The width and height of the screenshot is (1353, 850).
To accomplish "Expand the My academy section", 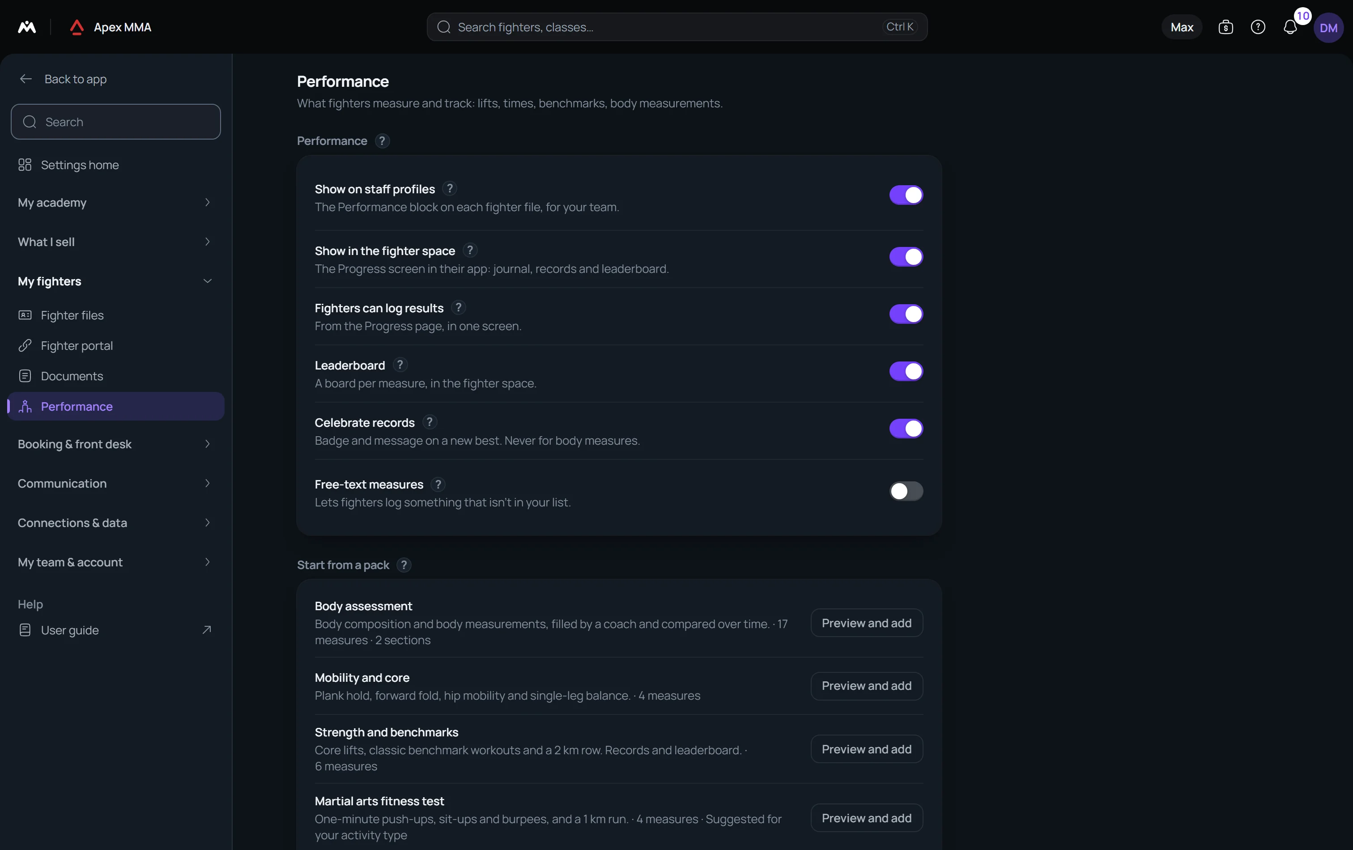I will (x=115, y=202).
